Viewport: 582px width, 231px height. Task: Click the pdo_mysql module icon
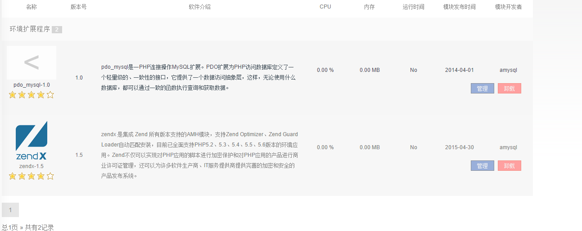[x=32, y=63]
